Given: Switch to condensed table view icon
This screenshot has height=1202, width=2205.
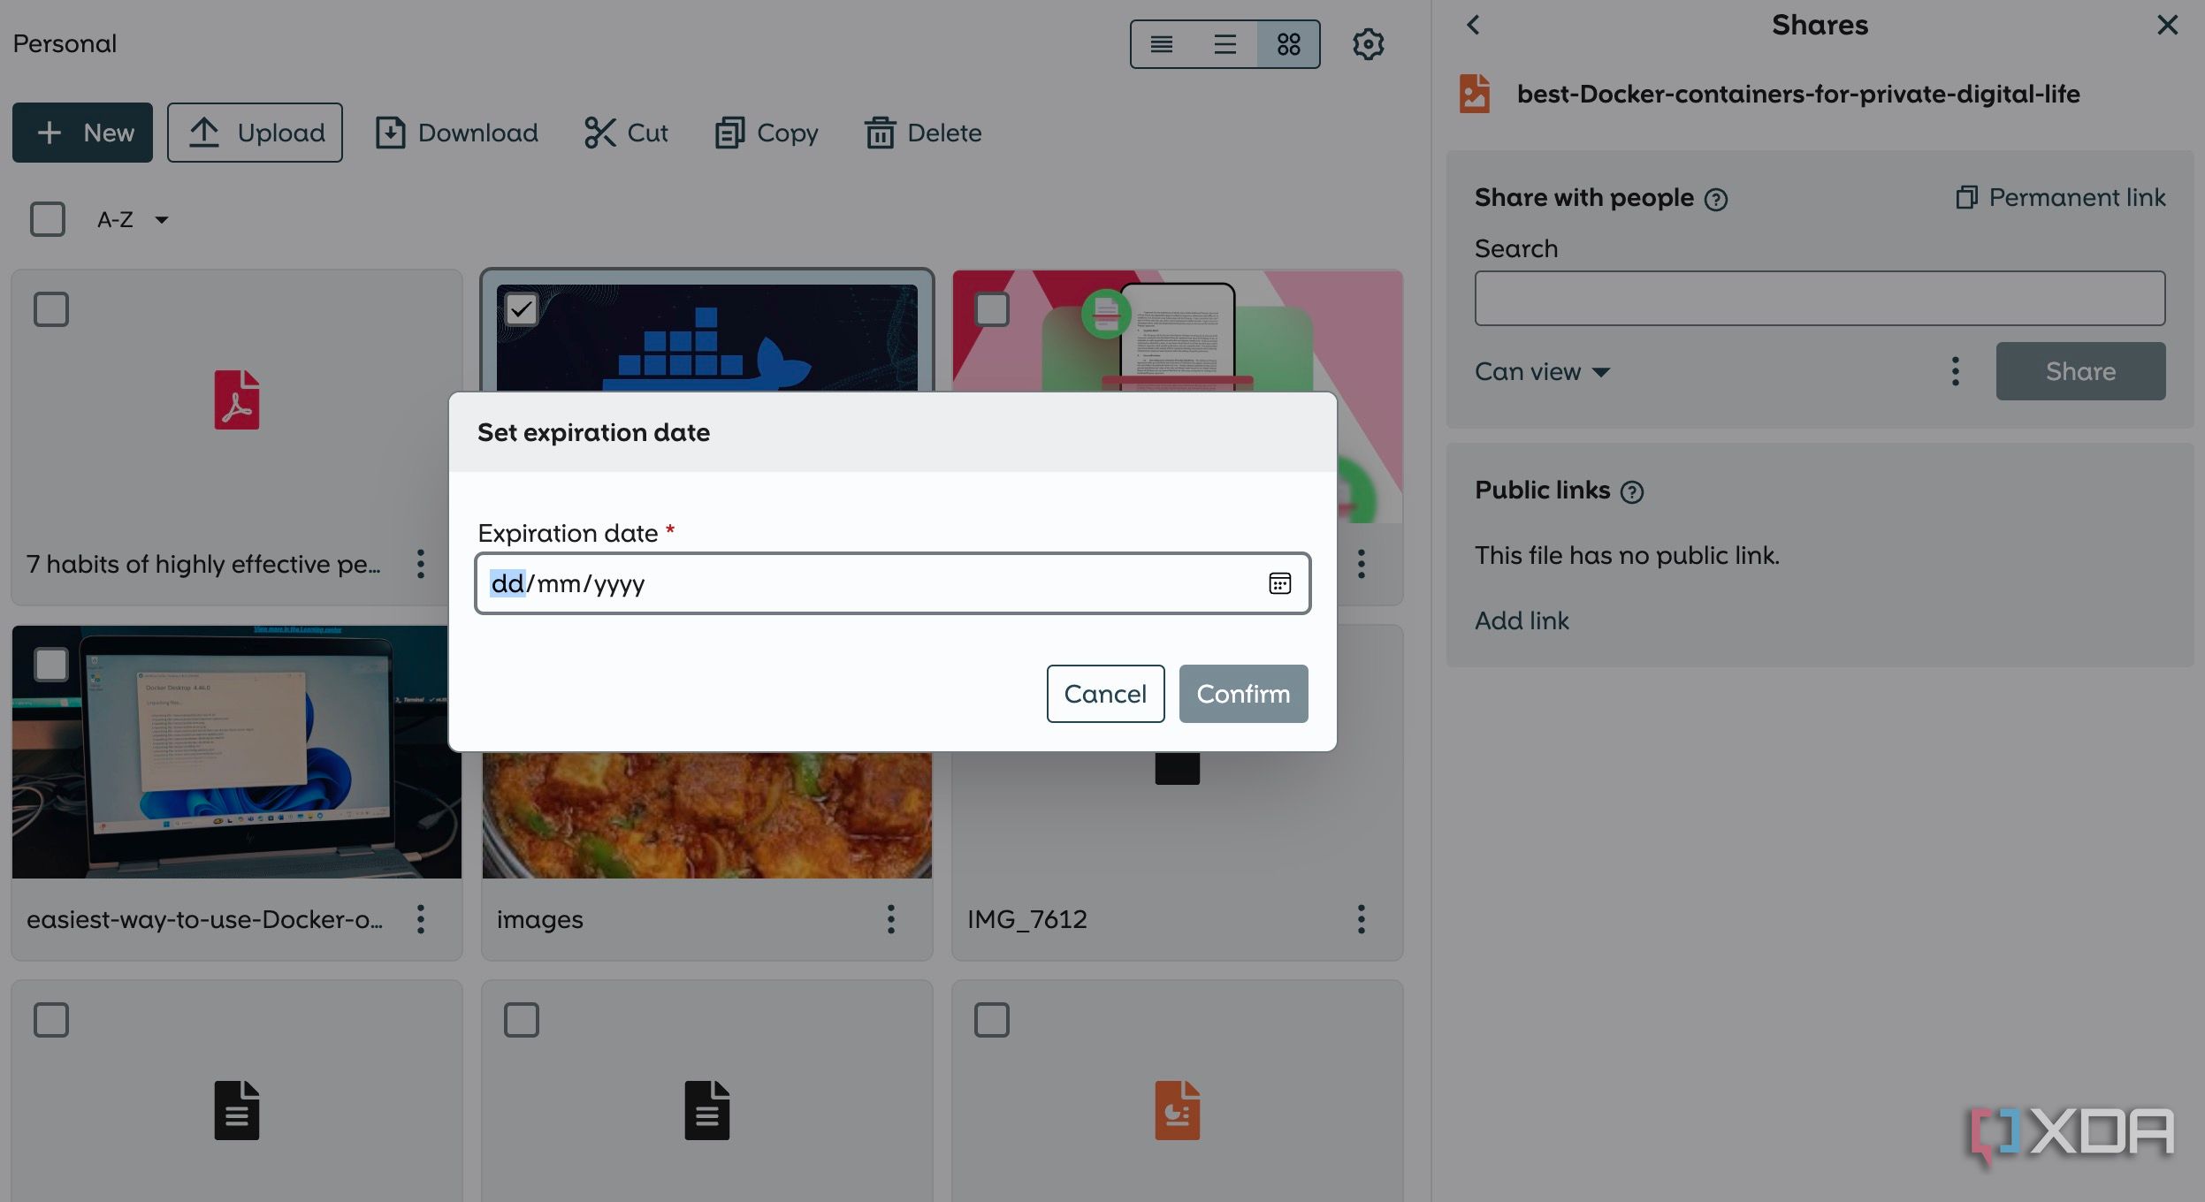Looking at the screenshot, I should (1162, 44).
